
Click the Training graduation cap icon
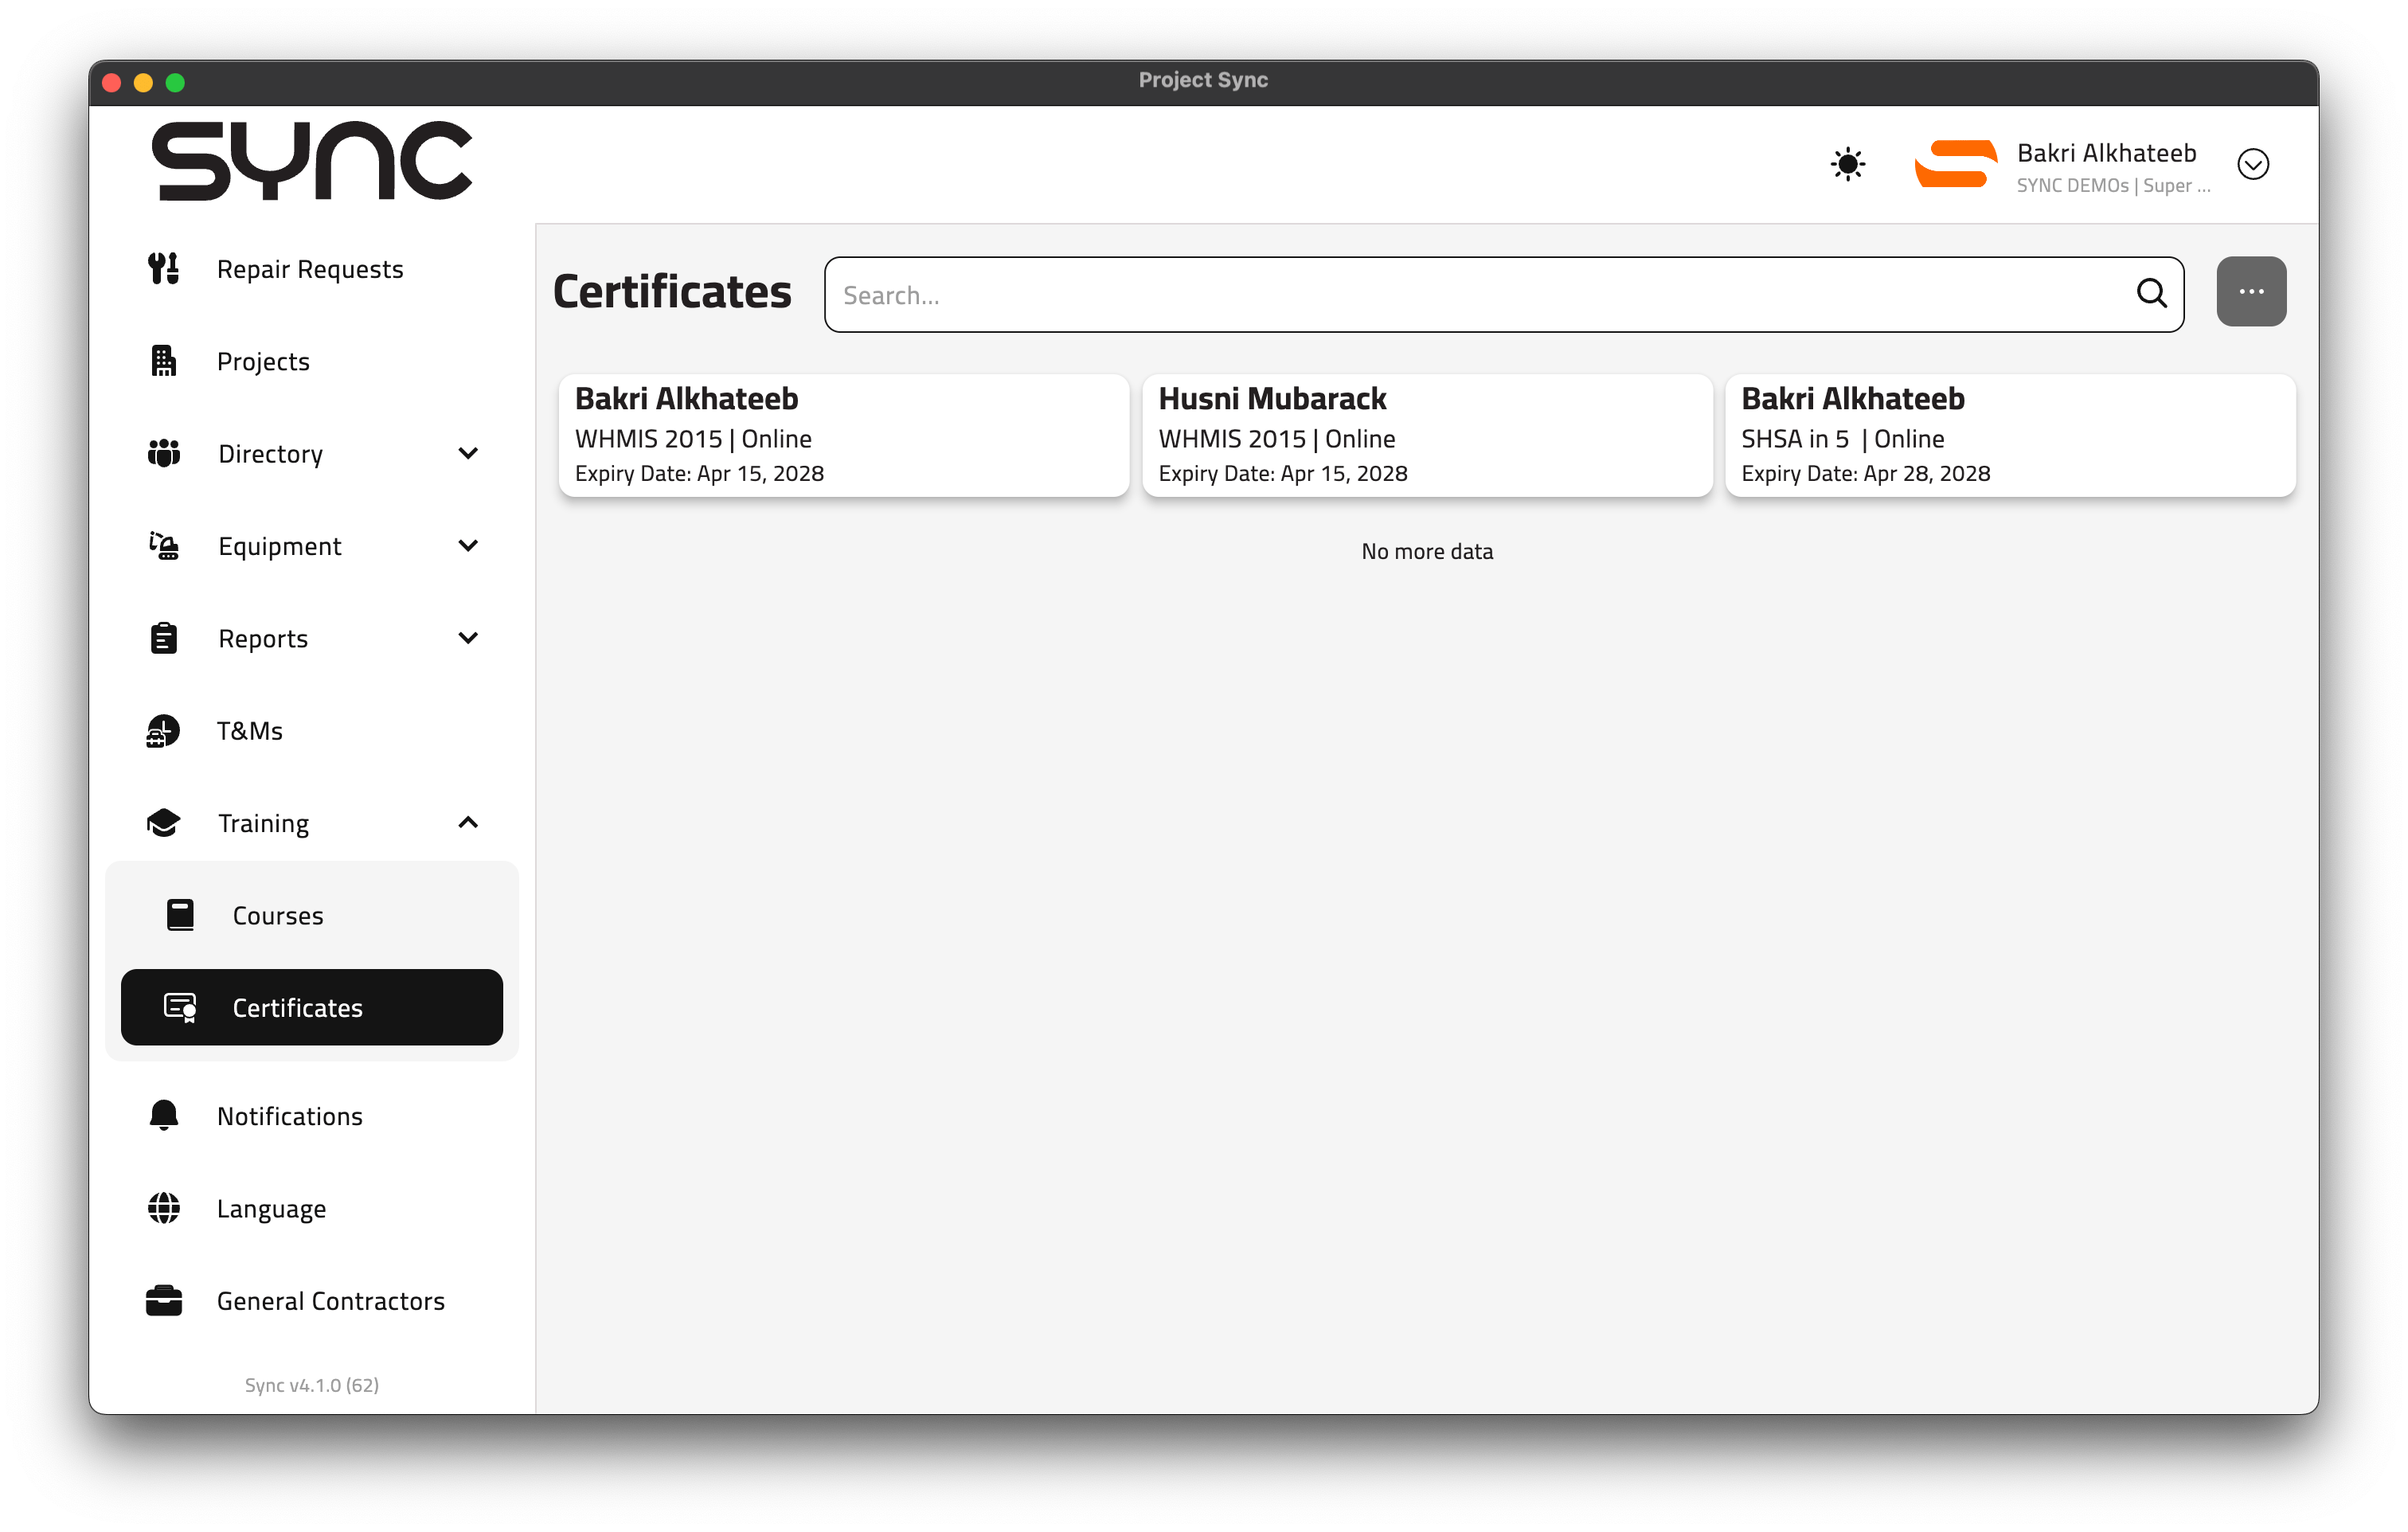[x=163, y=822]
